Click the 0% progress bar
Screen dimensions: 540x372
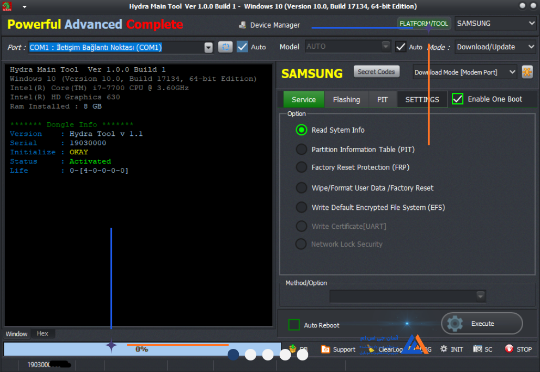(x=142, y=349)
